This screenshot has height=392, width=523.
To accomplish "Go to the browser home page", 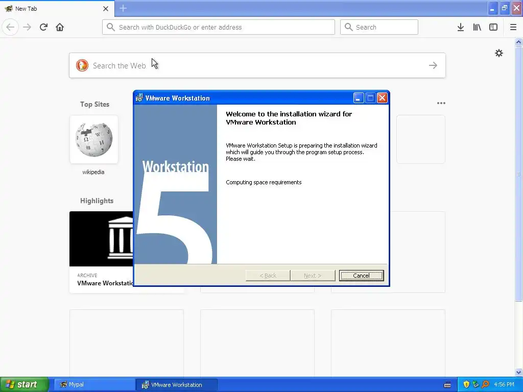I will point(60,27).
